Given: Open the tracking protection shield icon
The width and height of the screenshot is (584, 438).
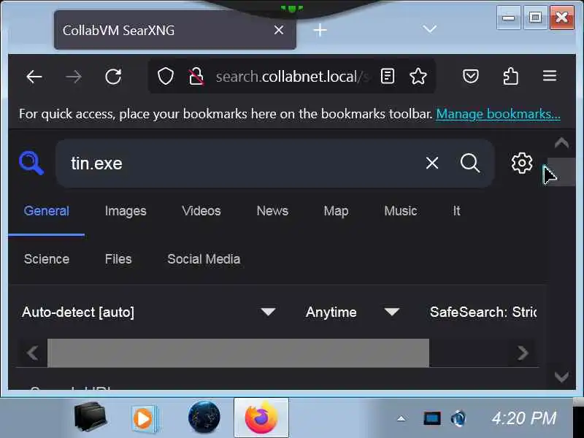Looking at the screenshot, I should tap(166, 77).
